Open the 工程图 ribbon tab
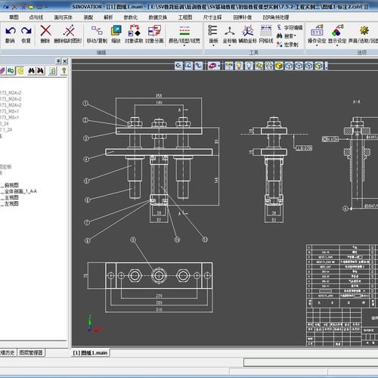 click(x=185, y=17)
